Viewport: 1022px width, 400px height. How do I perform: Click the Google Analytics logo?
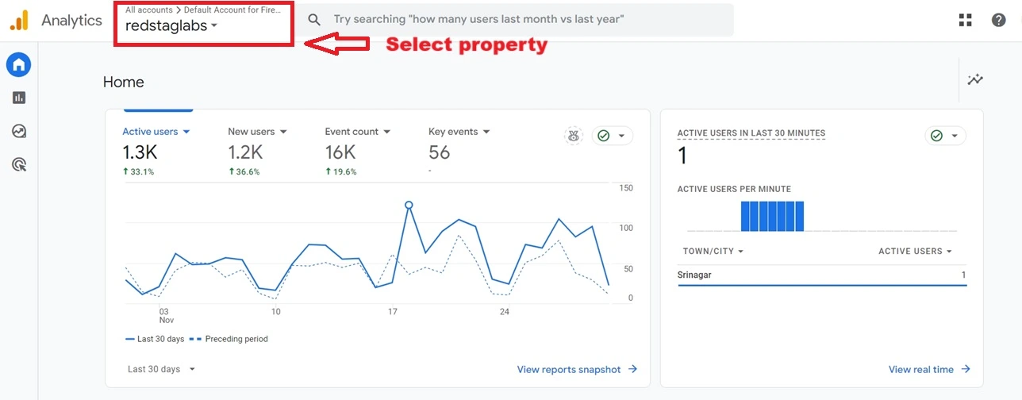click(x=19, y=21)
